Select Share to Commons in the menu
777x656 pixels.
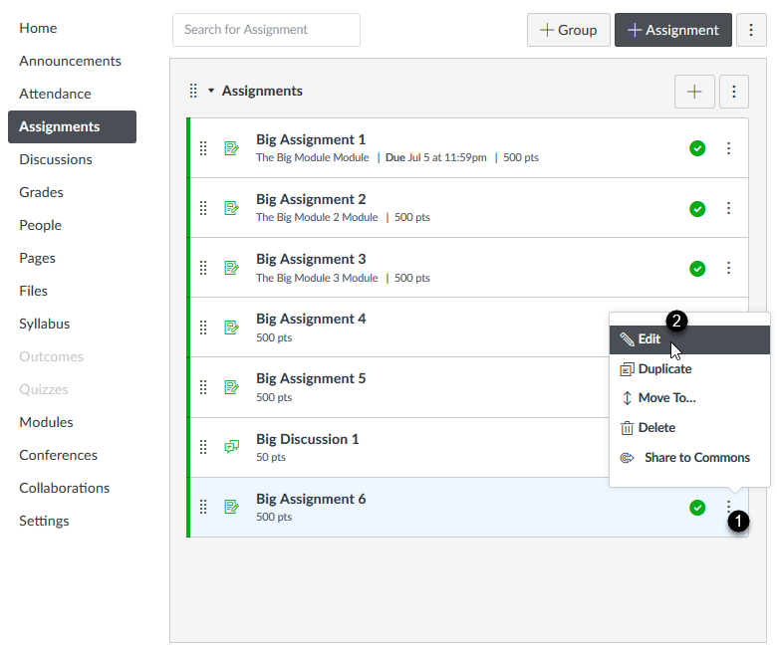pyautogui.click(x=696, y=458)
